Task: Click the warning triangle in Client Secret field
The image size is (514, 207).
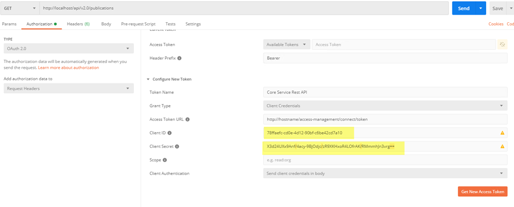Action: click(502, 147)
